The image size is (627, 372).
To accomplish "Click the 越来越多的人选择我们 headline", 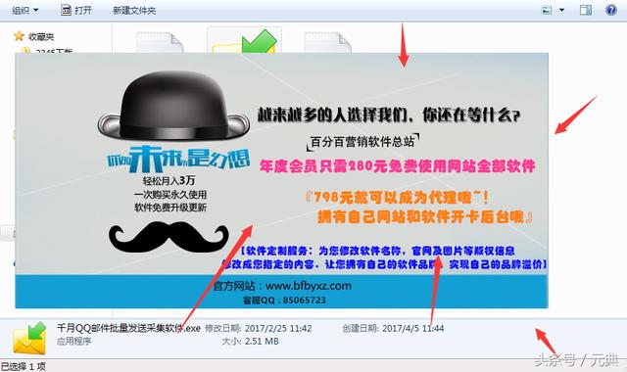I will pyautogui.click(x=389, y=116).
